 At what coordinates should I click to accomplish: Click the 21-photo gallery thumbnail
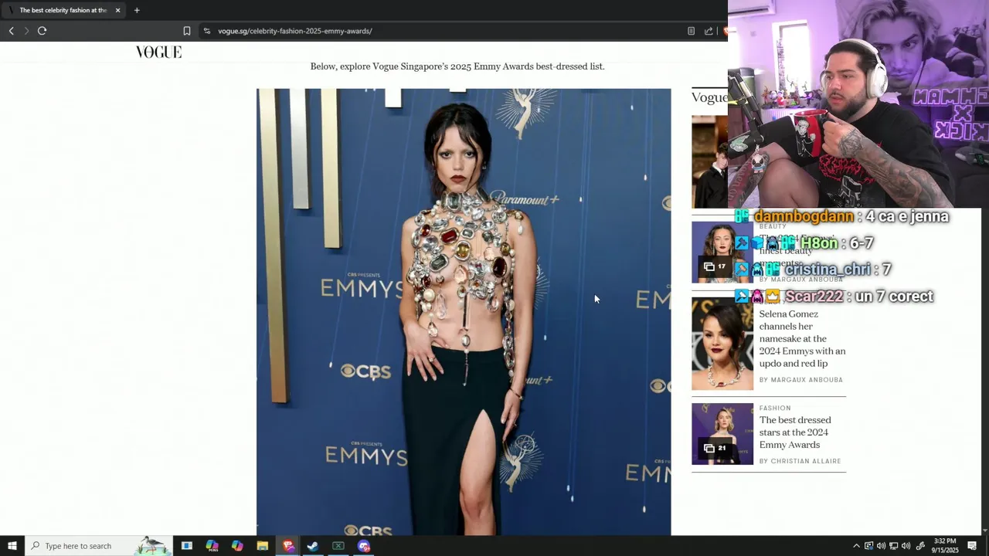coord(722,434)
